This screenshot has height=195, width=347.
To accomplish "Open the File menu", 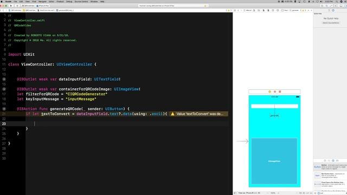I will point(15,2).
